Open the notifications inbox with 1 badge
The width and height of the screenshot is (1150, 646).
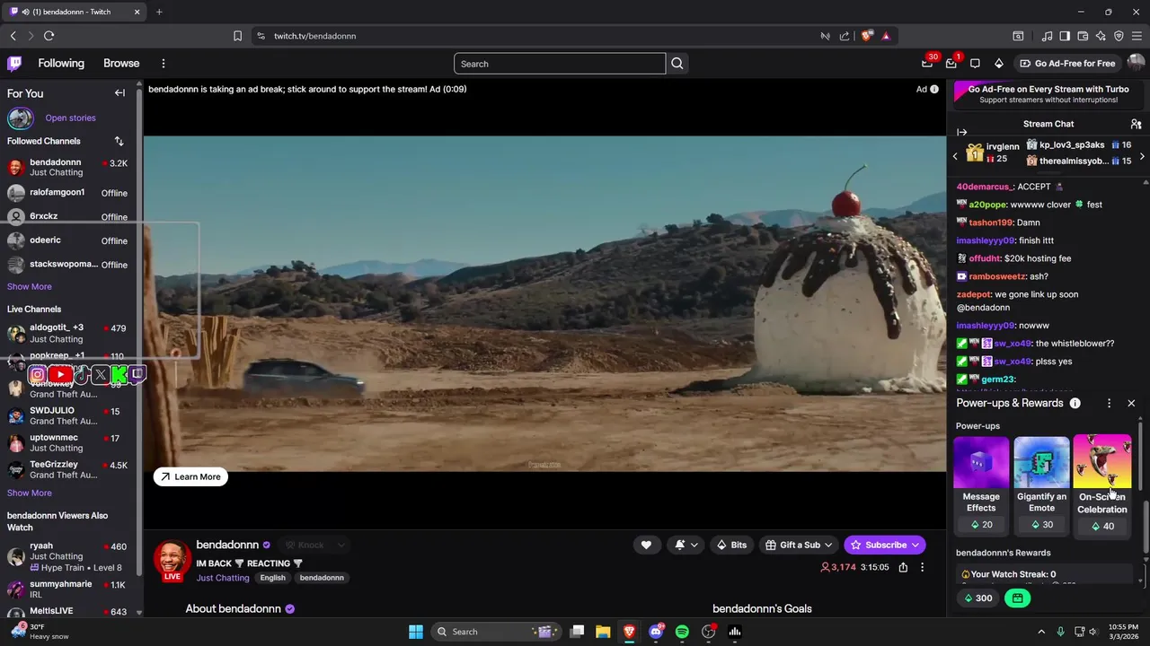(x=951, y=64)
